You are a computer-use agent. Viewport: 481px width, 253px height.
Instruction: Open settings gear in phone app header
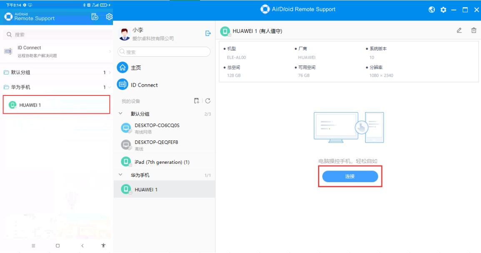(x=109, y=17)
